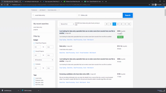
Task: Select results page 1 button
Action: point(114,24)
